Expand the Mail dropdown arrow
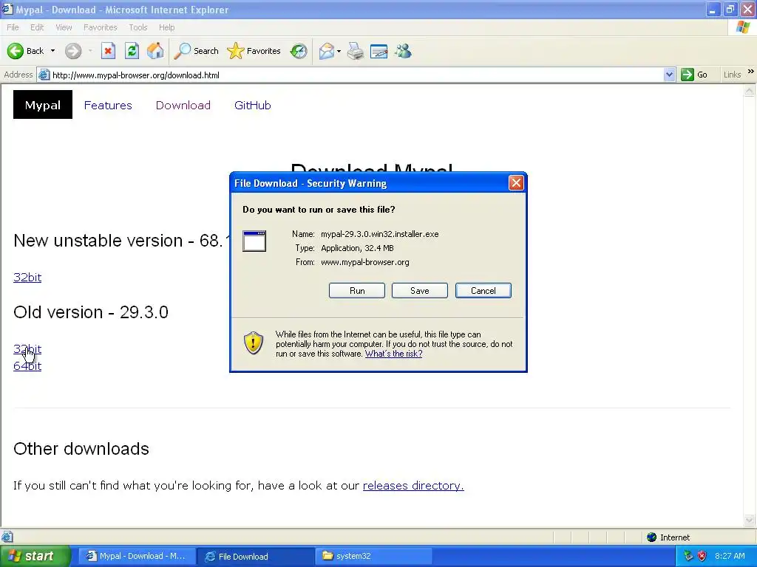The width and height of the screenshot is (757, 567). 339,51
